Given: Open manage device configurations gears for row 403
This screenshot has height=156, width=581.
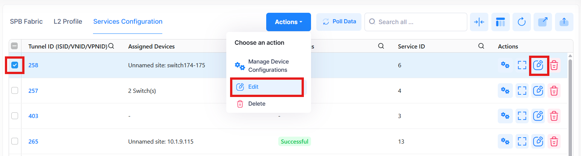Looking at the screenshot, I should [505, 116].
